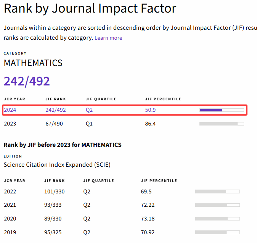Click the Q1 quartile for 2023

89,124
